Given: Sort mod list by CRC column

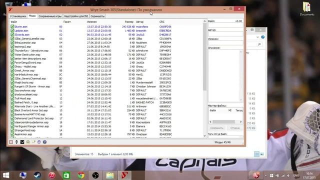Looking at the screenshot, I should tap(162, 21).
